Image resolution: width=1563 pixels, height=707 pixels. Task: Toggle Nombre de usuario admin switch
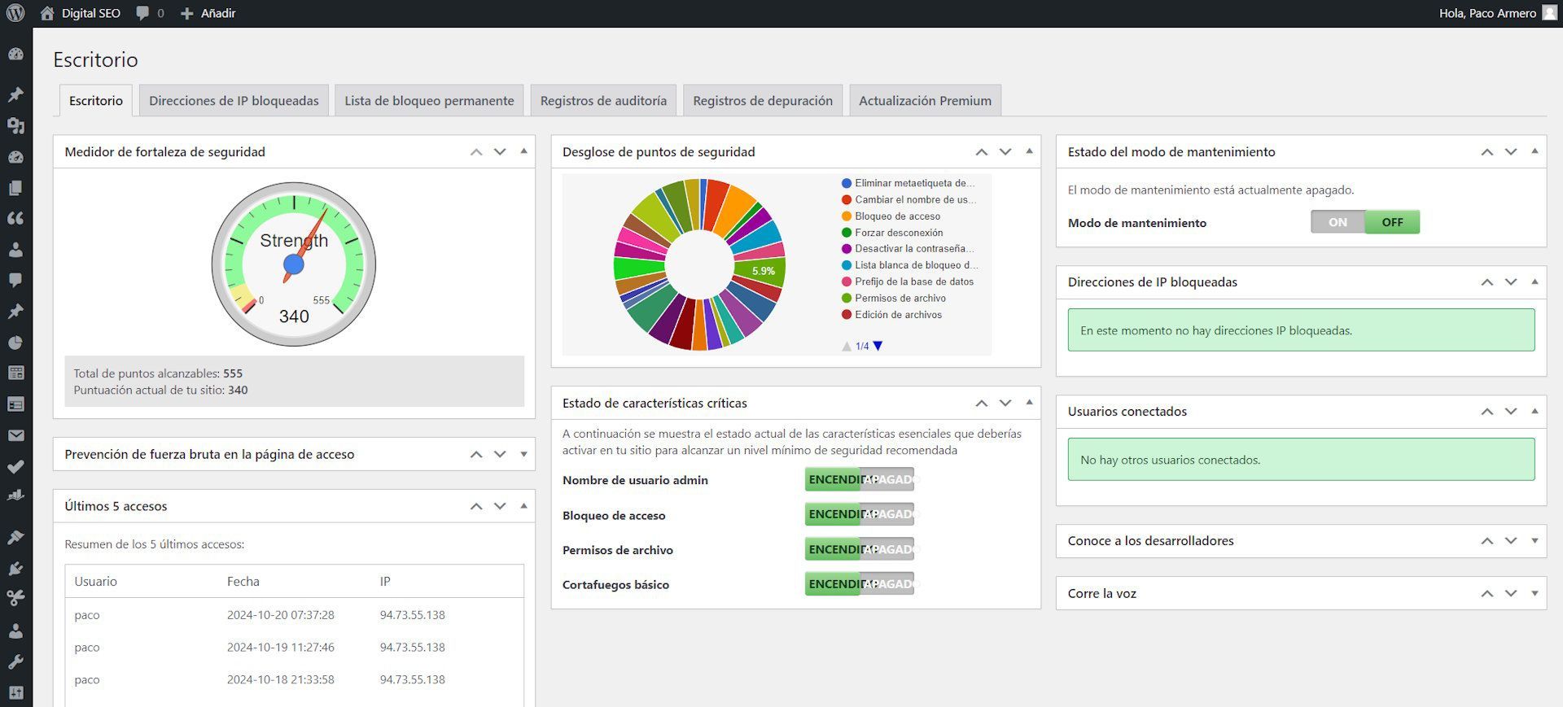(x=860, y=480)
